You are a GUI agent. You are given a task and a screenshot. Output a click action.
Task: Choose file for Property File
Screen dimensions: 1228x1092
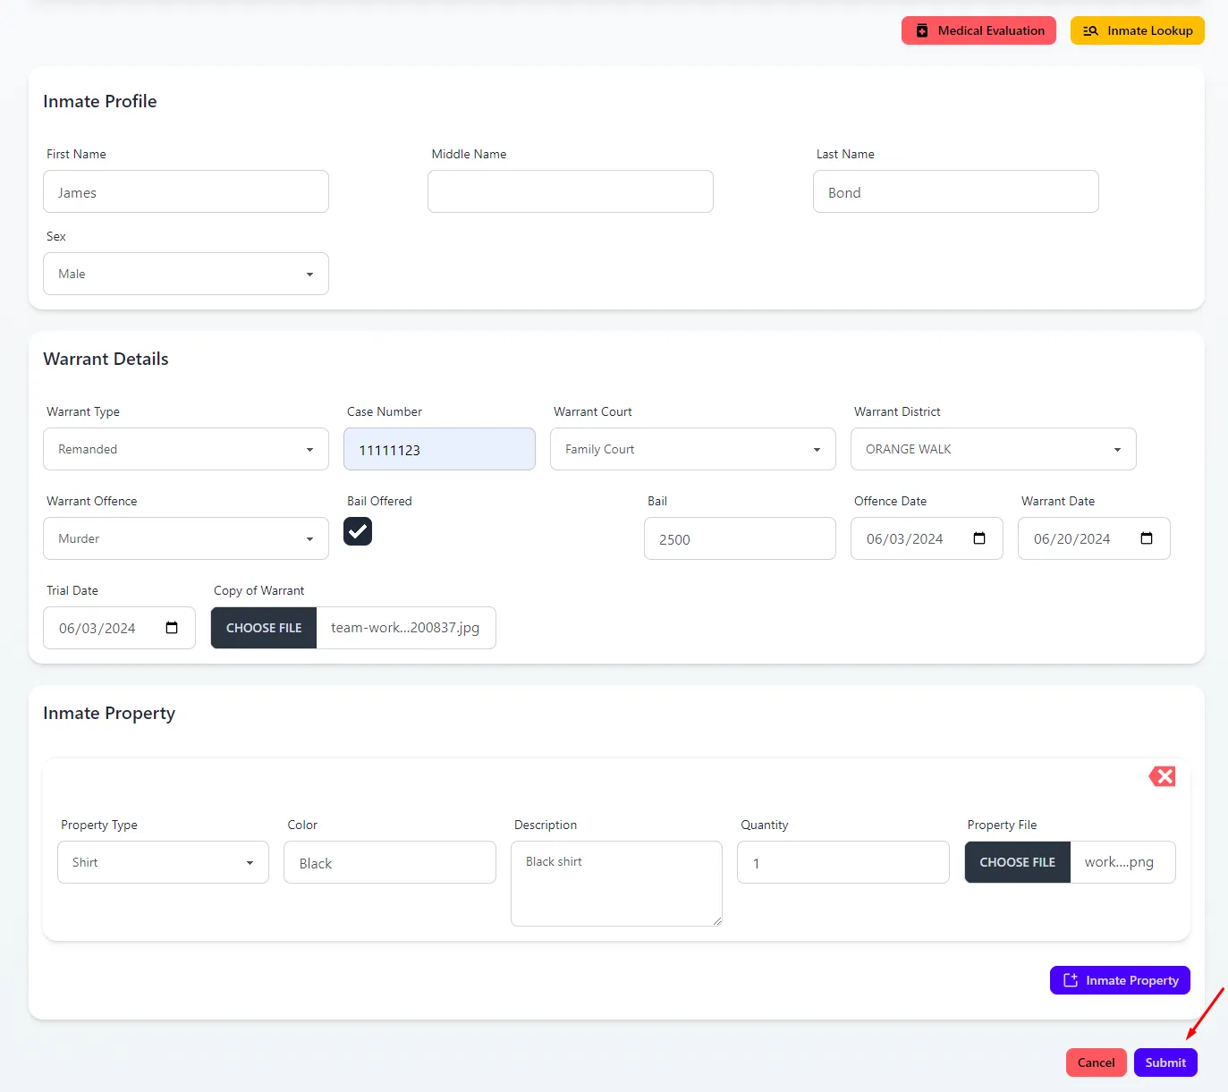[1017, 862]
